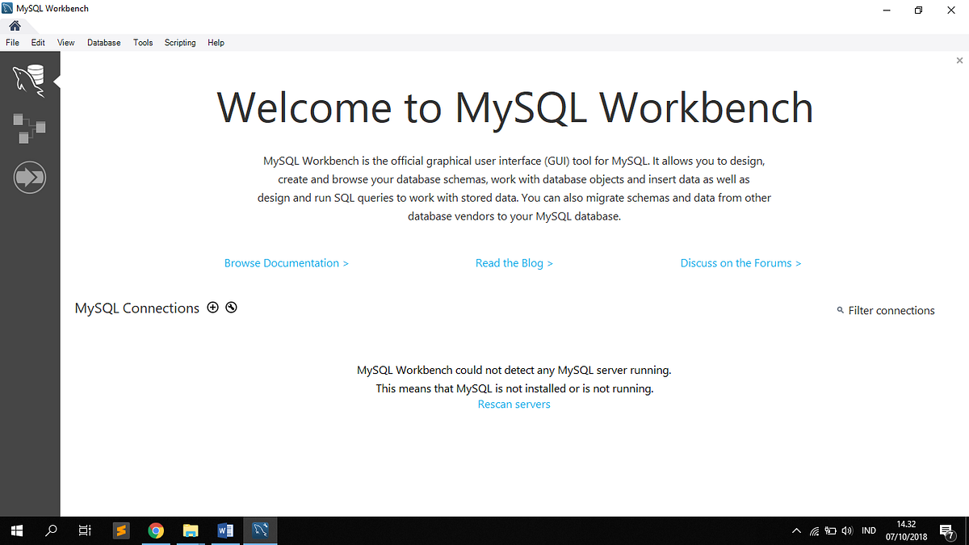The height and width of the screenshot is (545, 969).
Task: Dismiss the welcome banner with the X
Action: pyautogui.click(x=959, y=60)
